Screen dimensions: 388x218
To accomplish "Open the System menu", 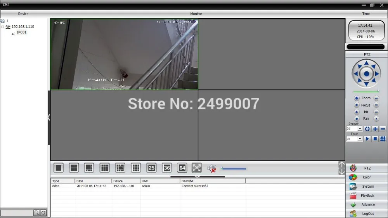I will click(x=367, y=186).
